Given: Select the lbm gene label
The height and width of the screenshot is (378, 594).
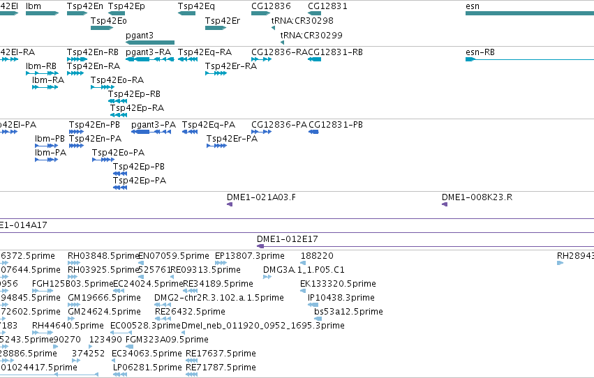Looking at the screenshot, I should coord(34,6).
